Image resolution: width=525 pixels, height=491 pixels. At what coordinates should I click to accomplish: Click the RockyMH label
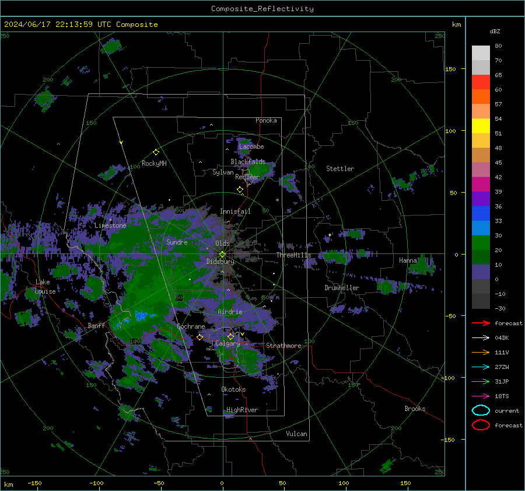pos(154,163)
